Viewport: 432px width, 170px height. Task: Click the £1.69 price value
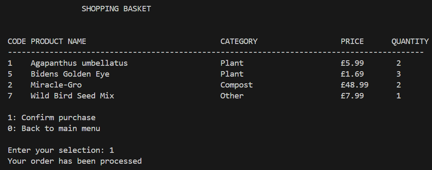[x=352, y=74]
